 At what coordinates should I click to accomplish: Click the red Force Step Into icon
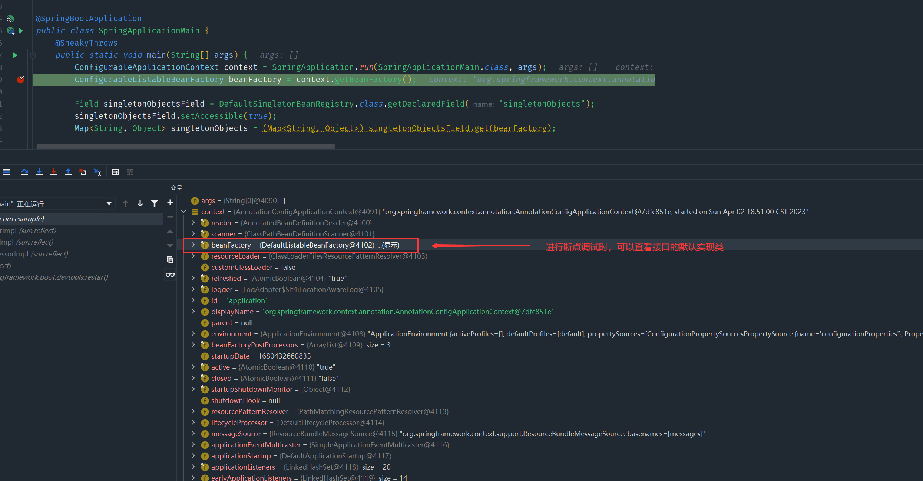54,172
